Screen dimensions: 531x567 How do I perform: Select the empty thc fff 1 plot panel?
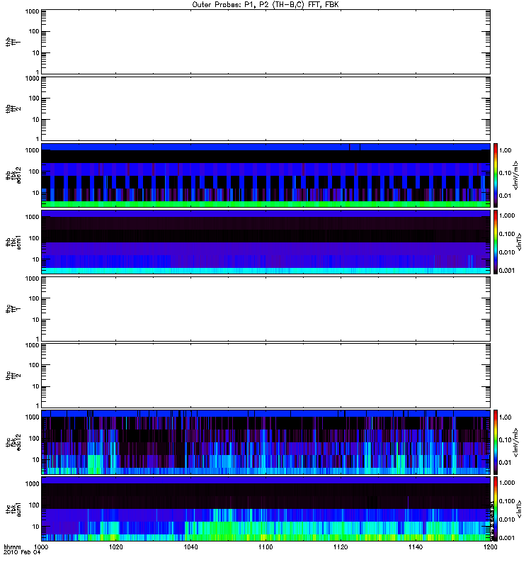265,309
